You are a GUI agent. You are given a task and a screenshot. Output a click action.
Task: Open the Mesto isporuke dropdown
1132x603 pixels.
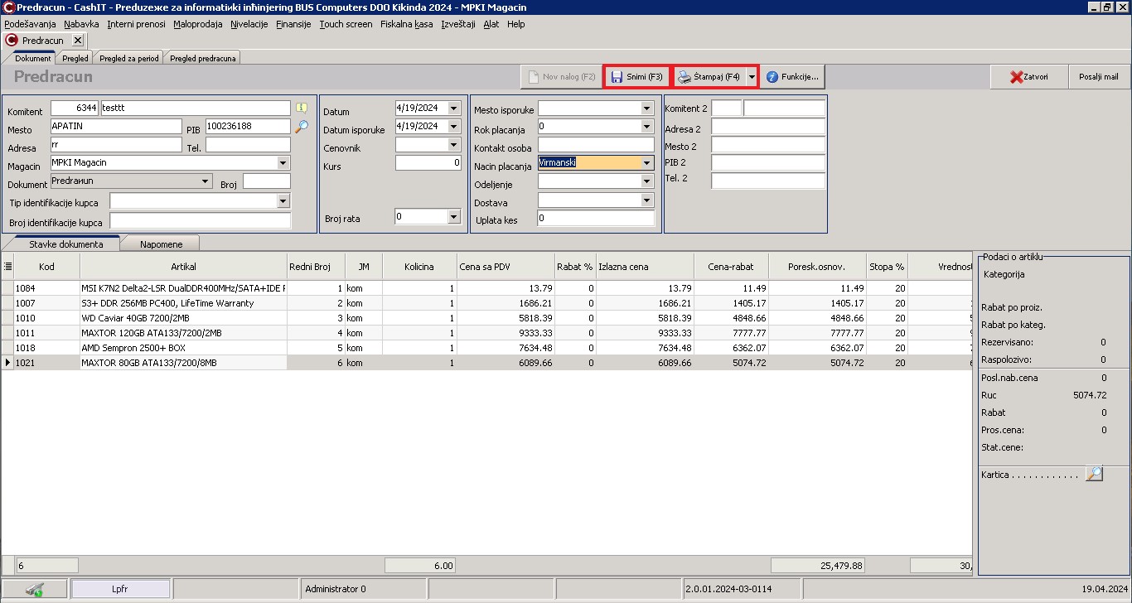click(647, 109)
